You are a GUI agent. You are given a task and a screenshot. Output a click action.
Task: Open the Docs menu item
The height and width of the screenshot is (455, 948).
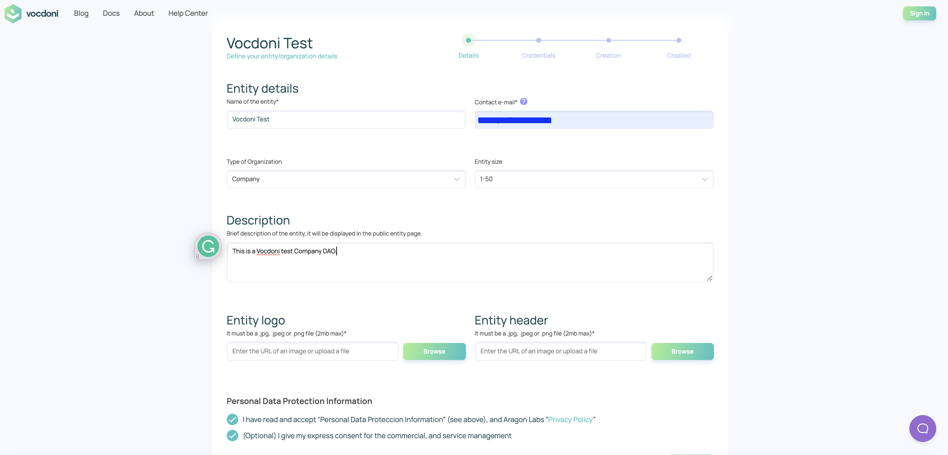(111, 13)
